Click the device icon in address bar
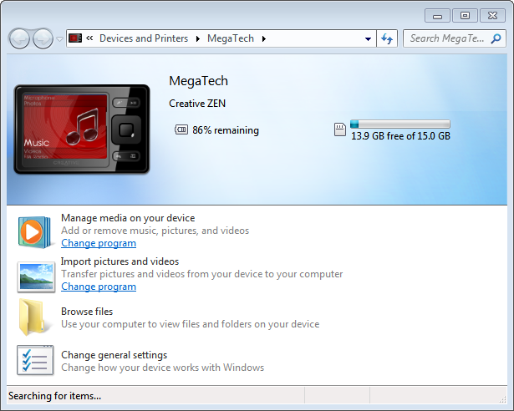This screenshot has width=514, height=411. tap(75, 38)
